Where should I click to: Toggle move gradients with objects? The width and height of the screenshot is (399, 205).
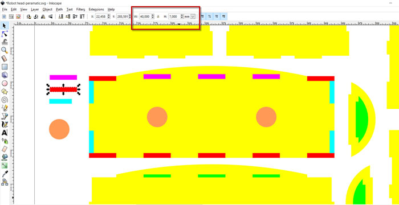tap(217, 17)
